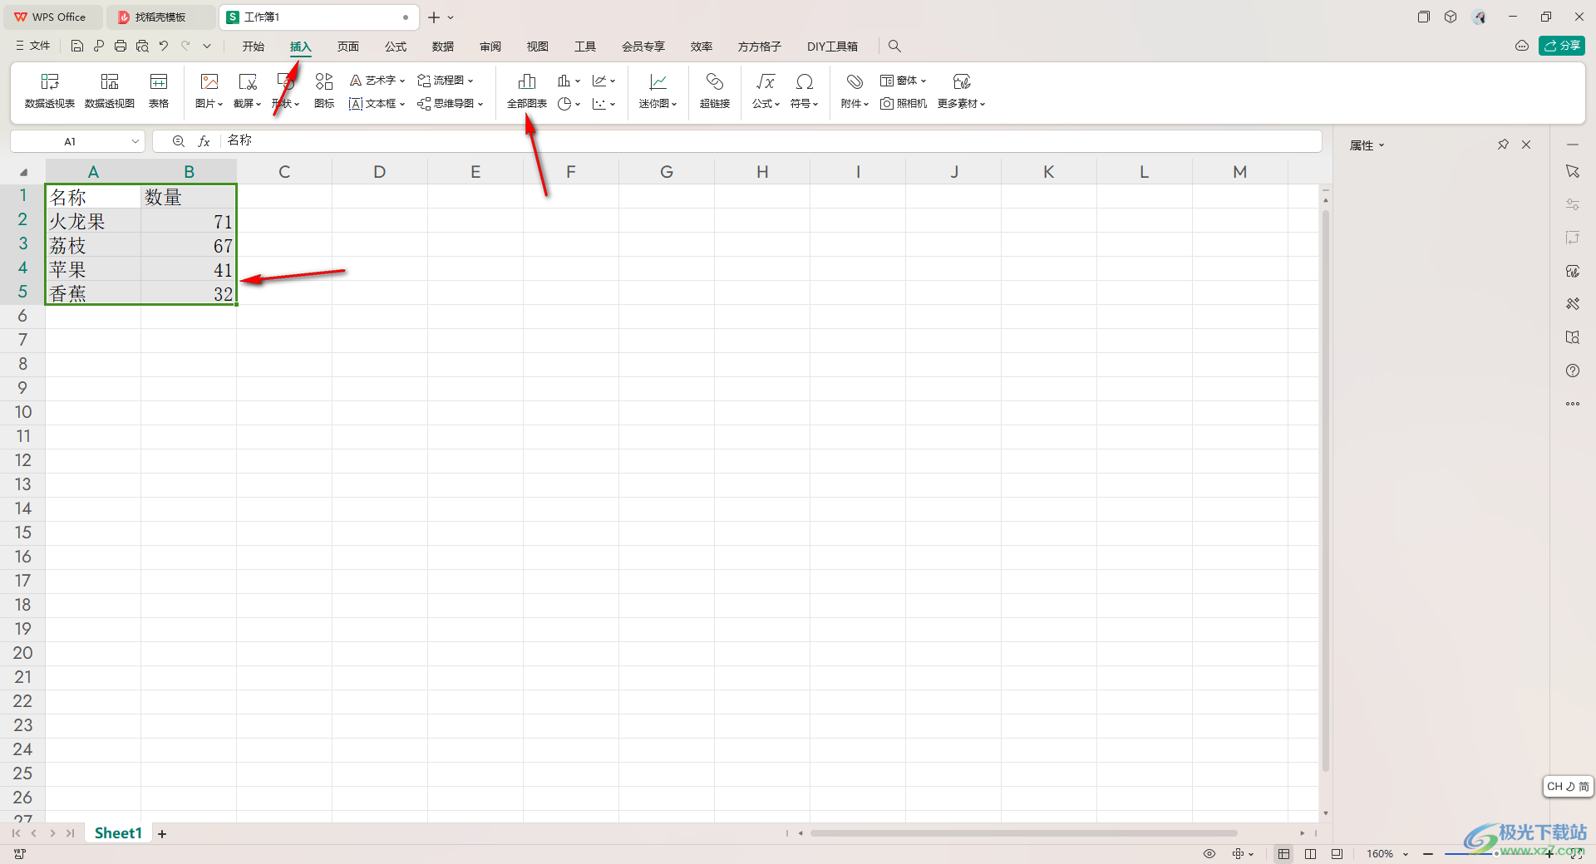Insert a PivotChart (数据透视图)
1596x864 pixels.
point(110,91)
